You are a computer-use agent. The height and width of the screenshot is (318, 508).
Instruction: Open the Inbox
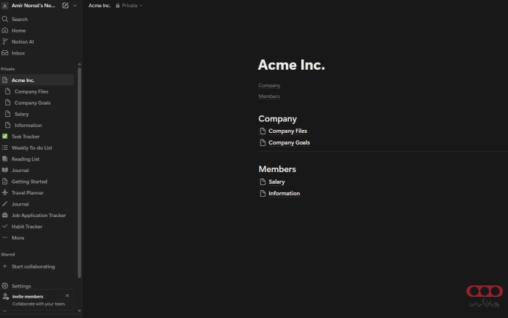click(18, 53)
